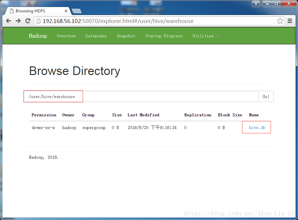
Task: Open the Chrome hamburger menu
Action: point(290,21)
